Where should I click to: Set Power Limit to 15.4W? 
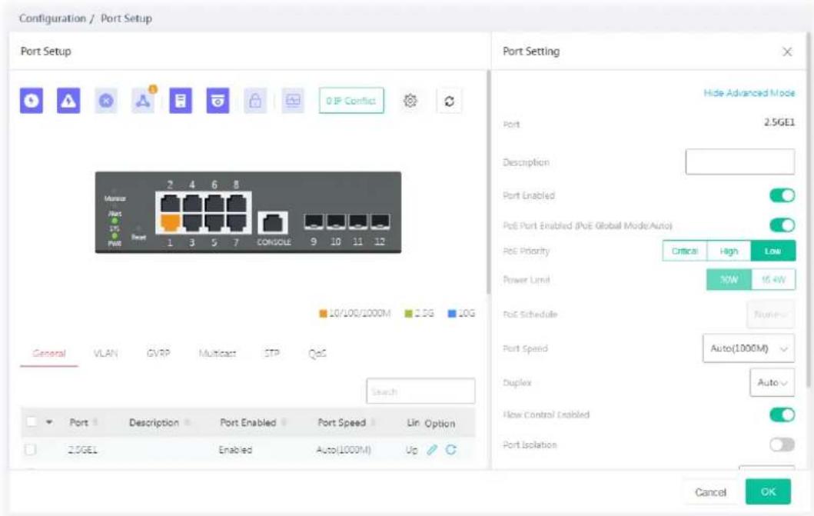pos(773,280)
